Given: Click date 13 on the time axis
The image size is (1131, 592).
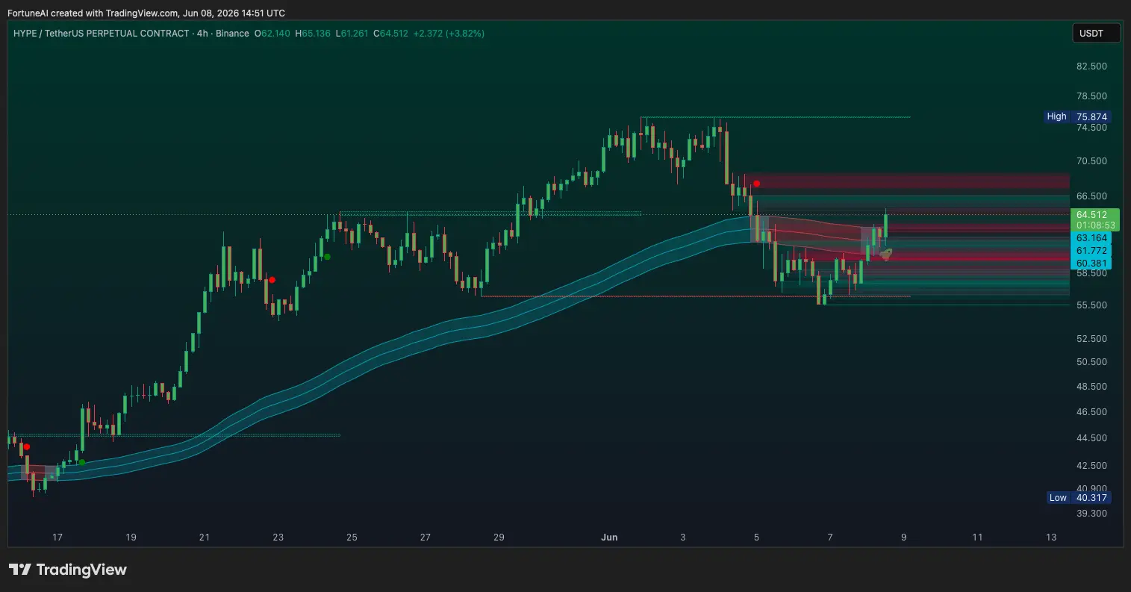Looking at the screenshot, I should [x=1051, y=538].
